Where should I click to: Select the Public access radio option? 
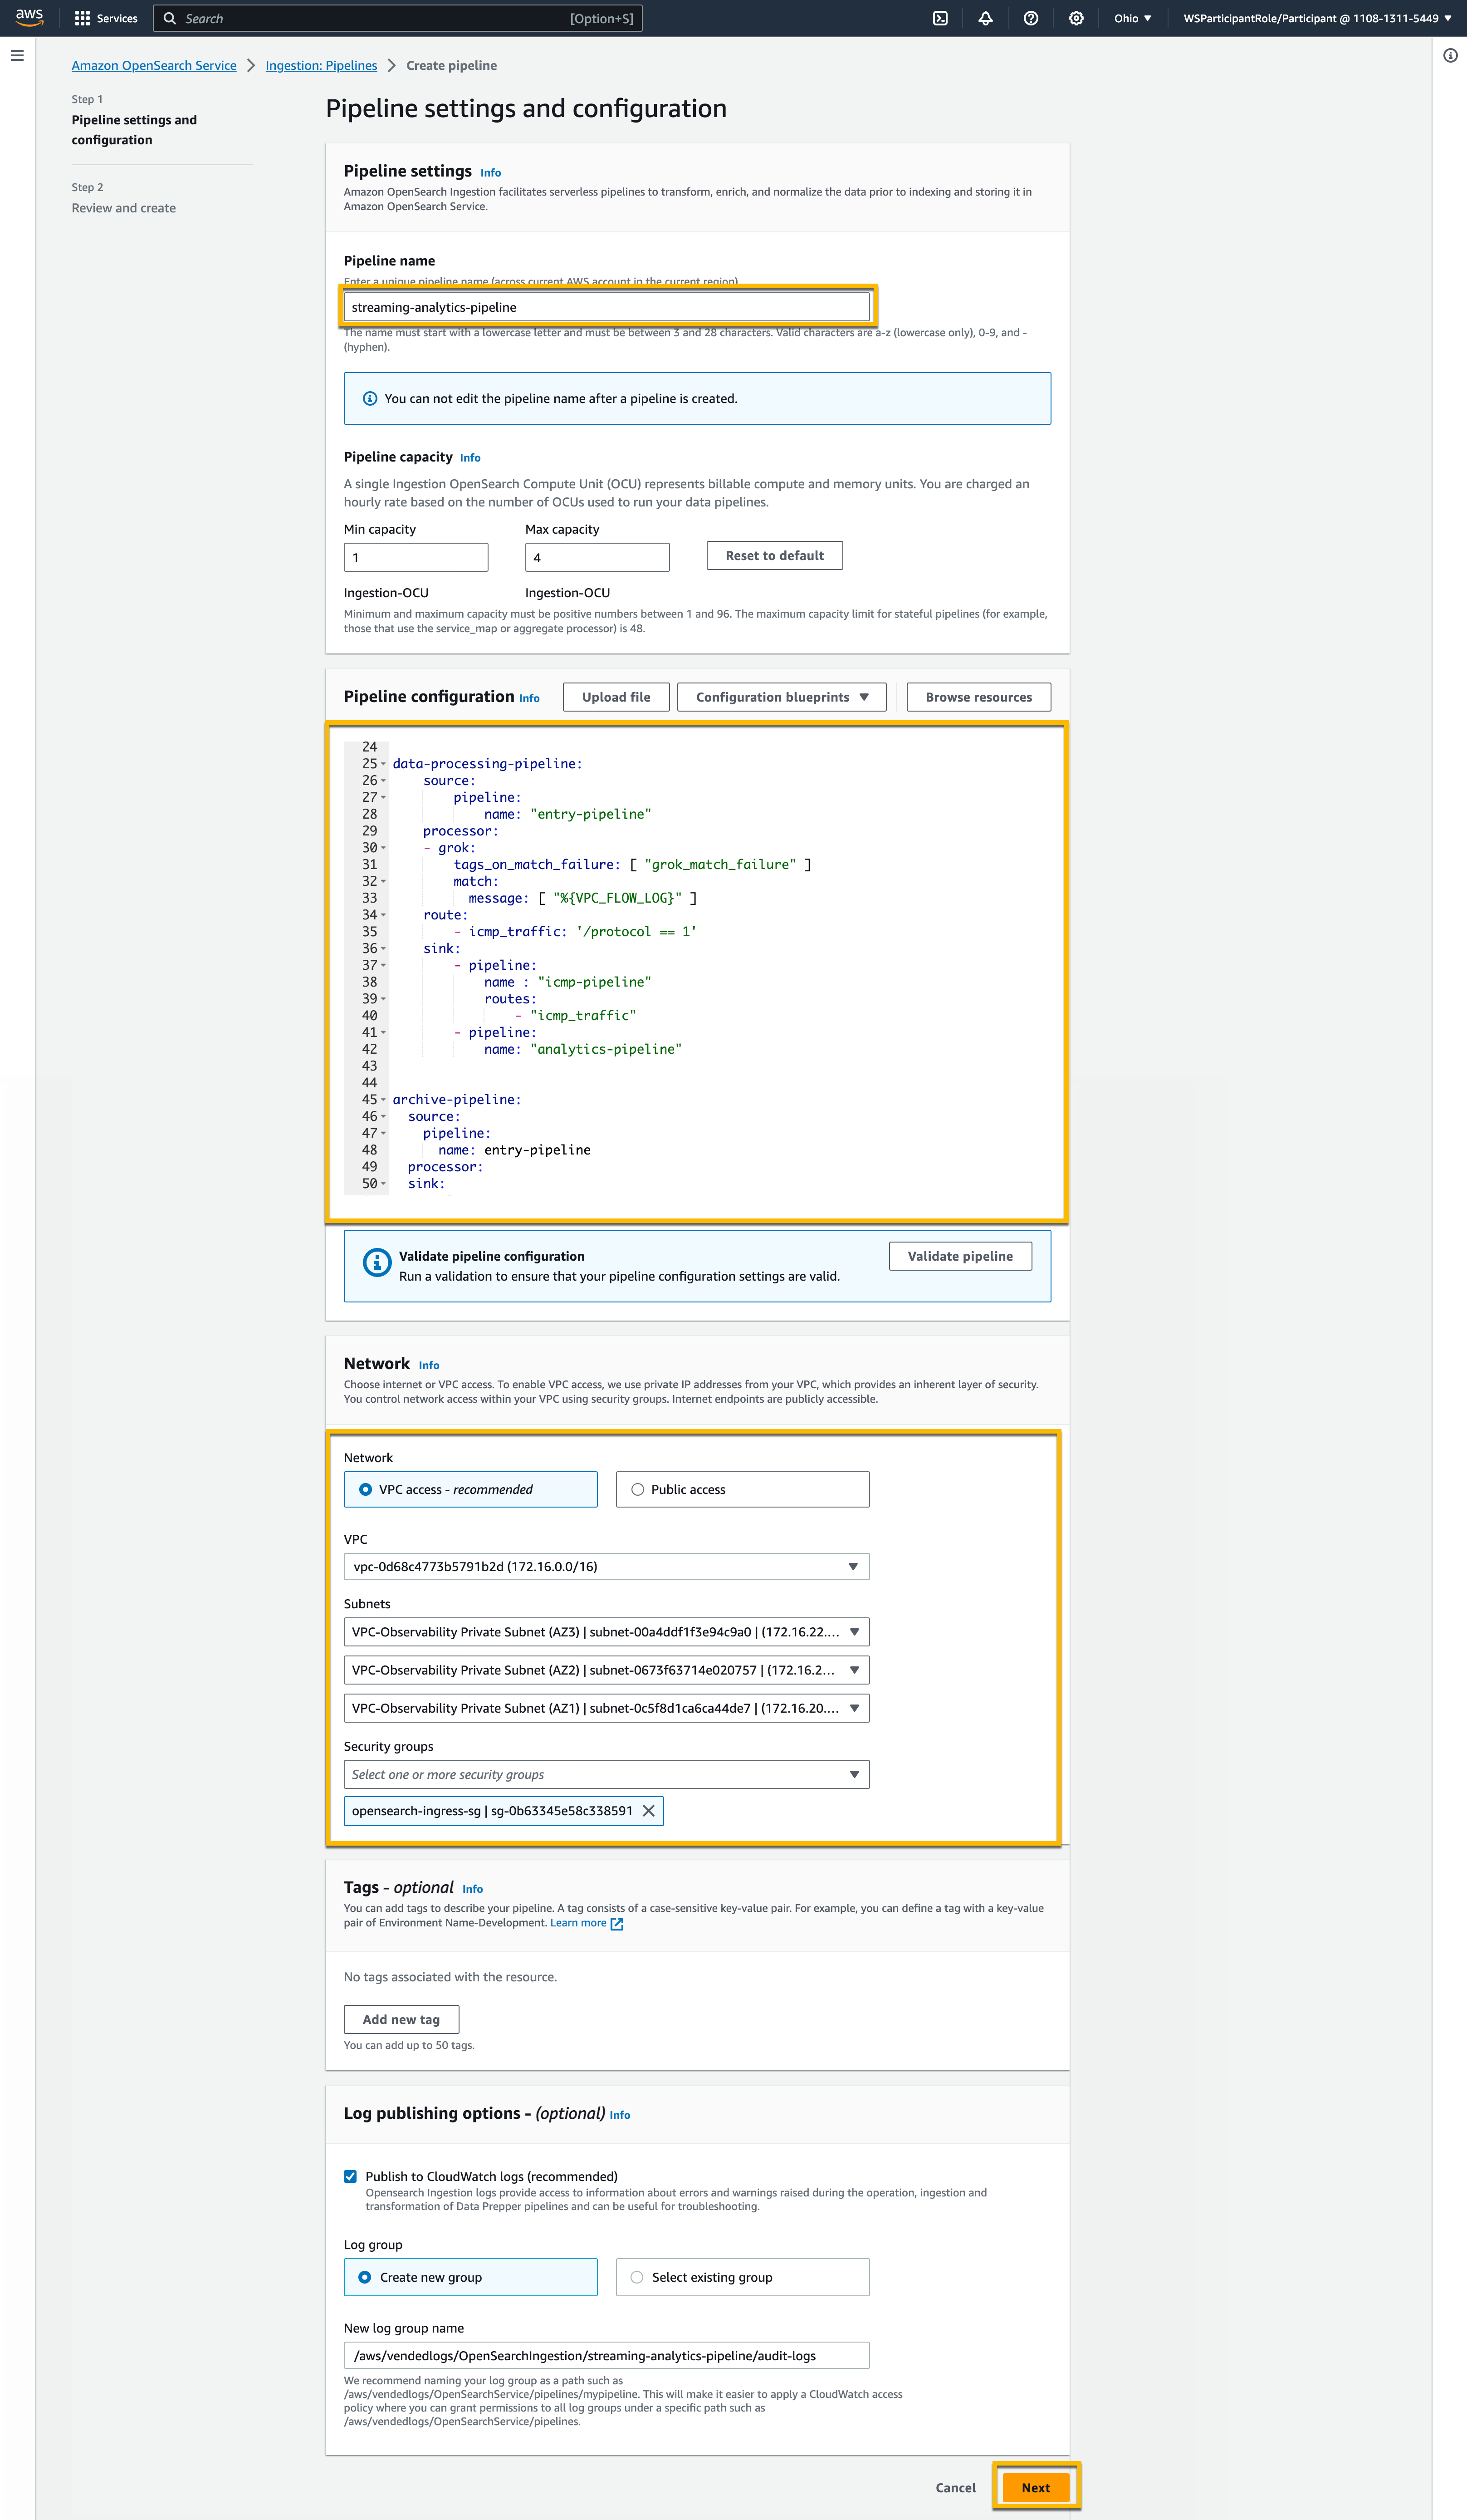coord(638,1489)
